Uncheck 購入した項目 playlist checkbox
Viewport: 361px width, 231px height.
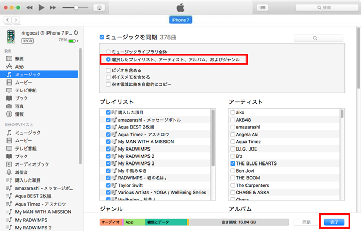click(x=108, y=112)
